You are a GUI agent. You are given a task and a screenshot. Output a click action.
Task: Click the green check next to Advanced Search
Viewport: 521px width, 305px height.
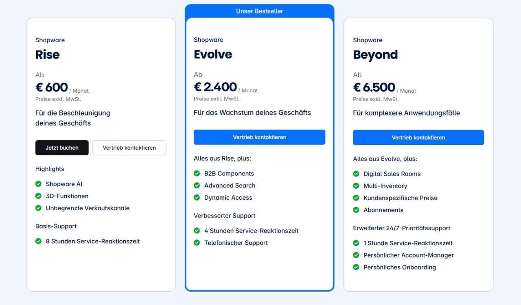click(x=197, y=185)
